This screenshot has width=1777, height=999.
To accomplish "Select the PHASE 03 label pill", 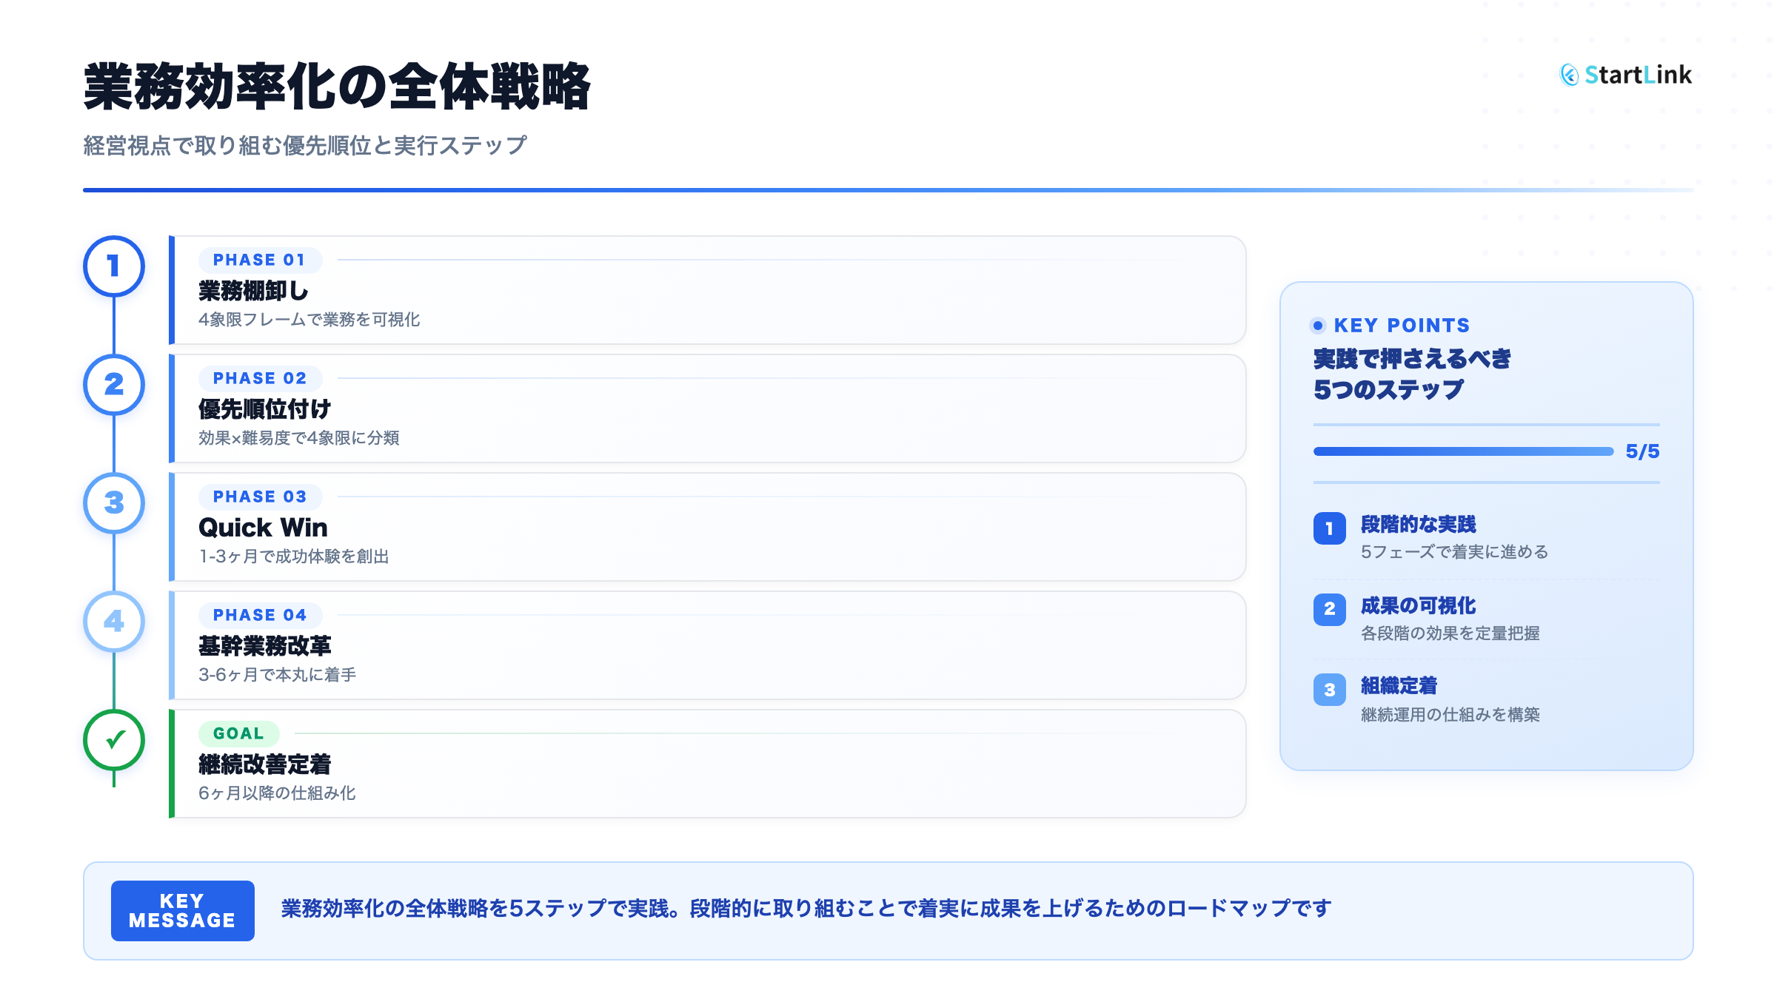I will [x=259, y=497].
